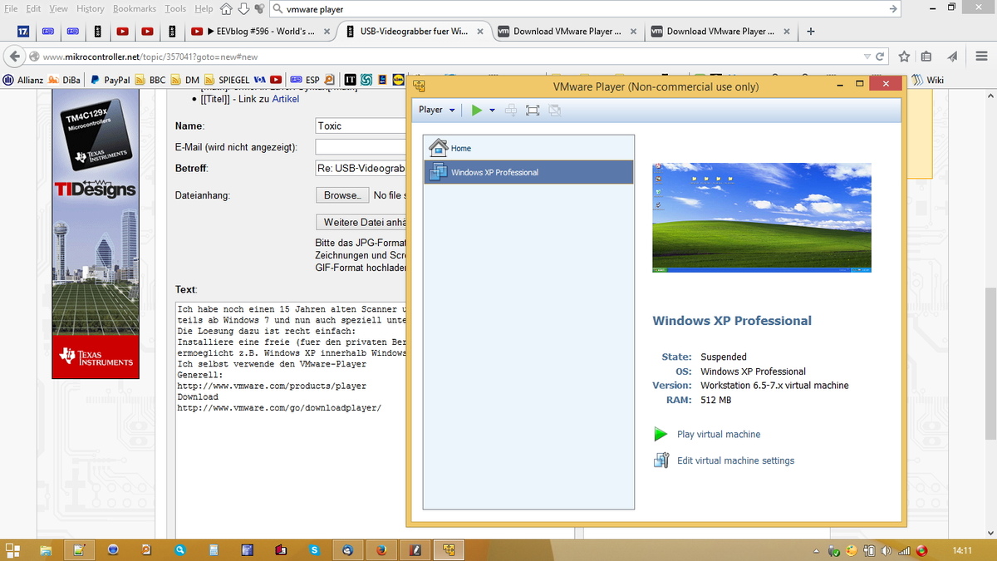Open the Firefox File menu

coord(11,8)
